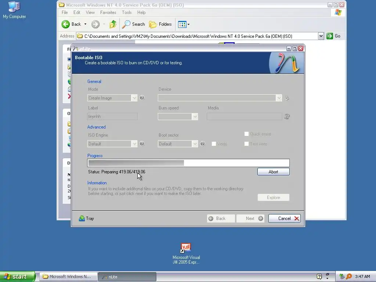Open the File menu in Explorer
The height and width of the screenshot is (282, 376).
pos(65,12)
